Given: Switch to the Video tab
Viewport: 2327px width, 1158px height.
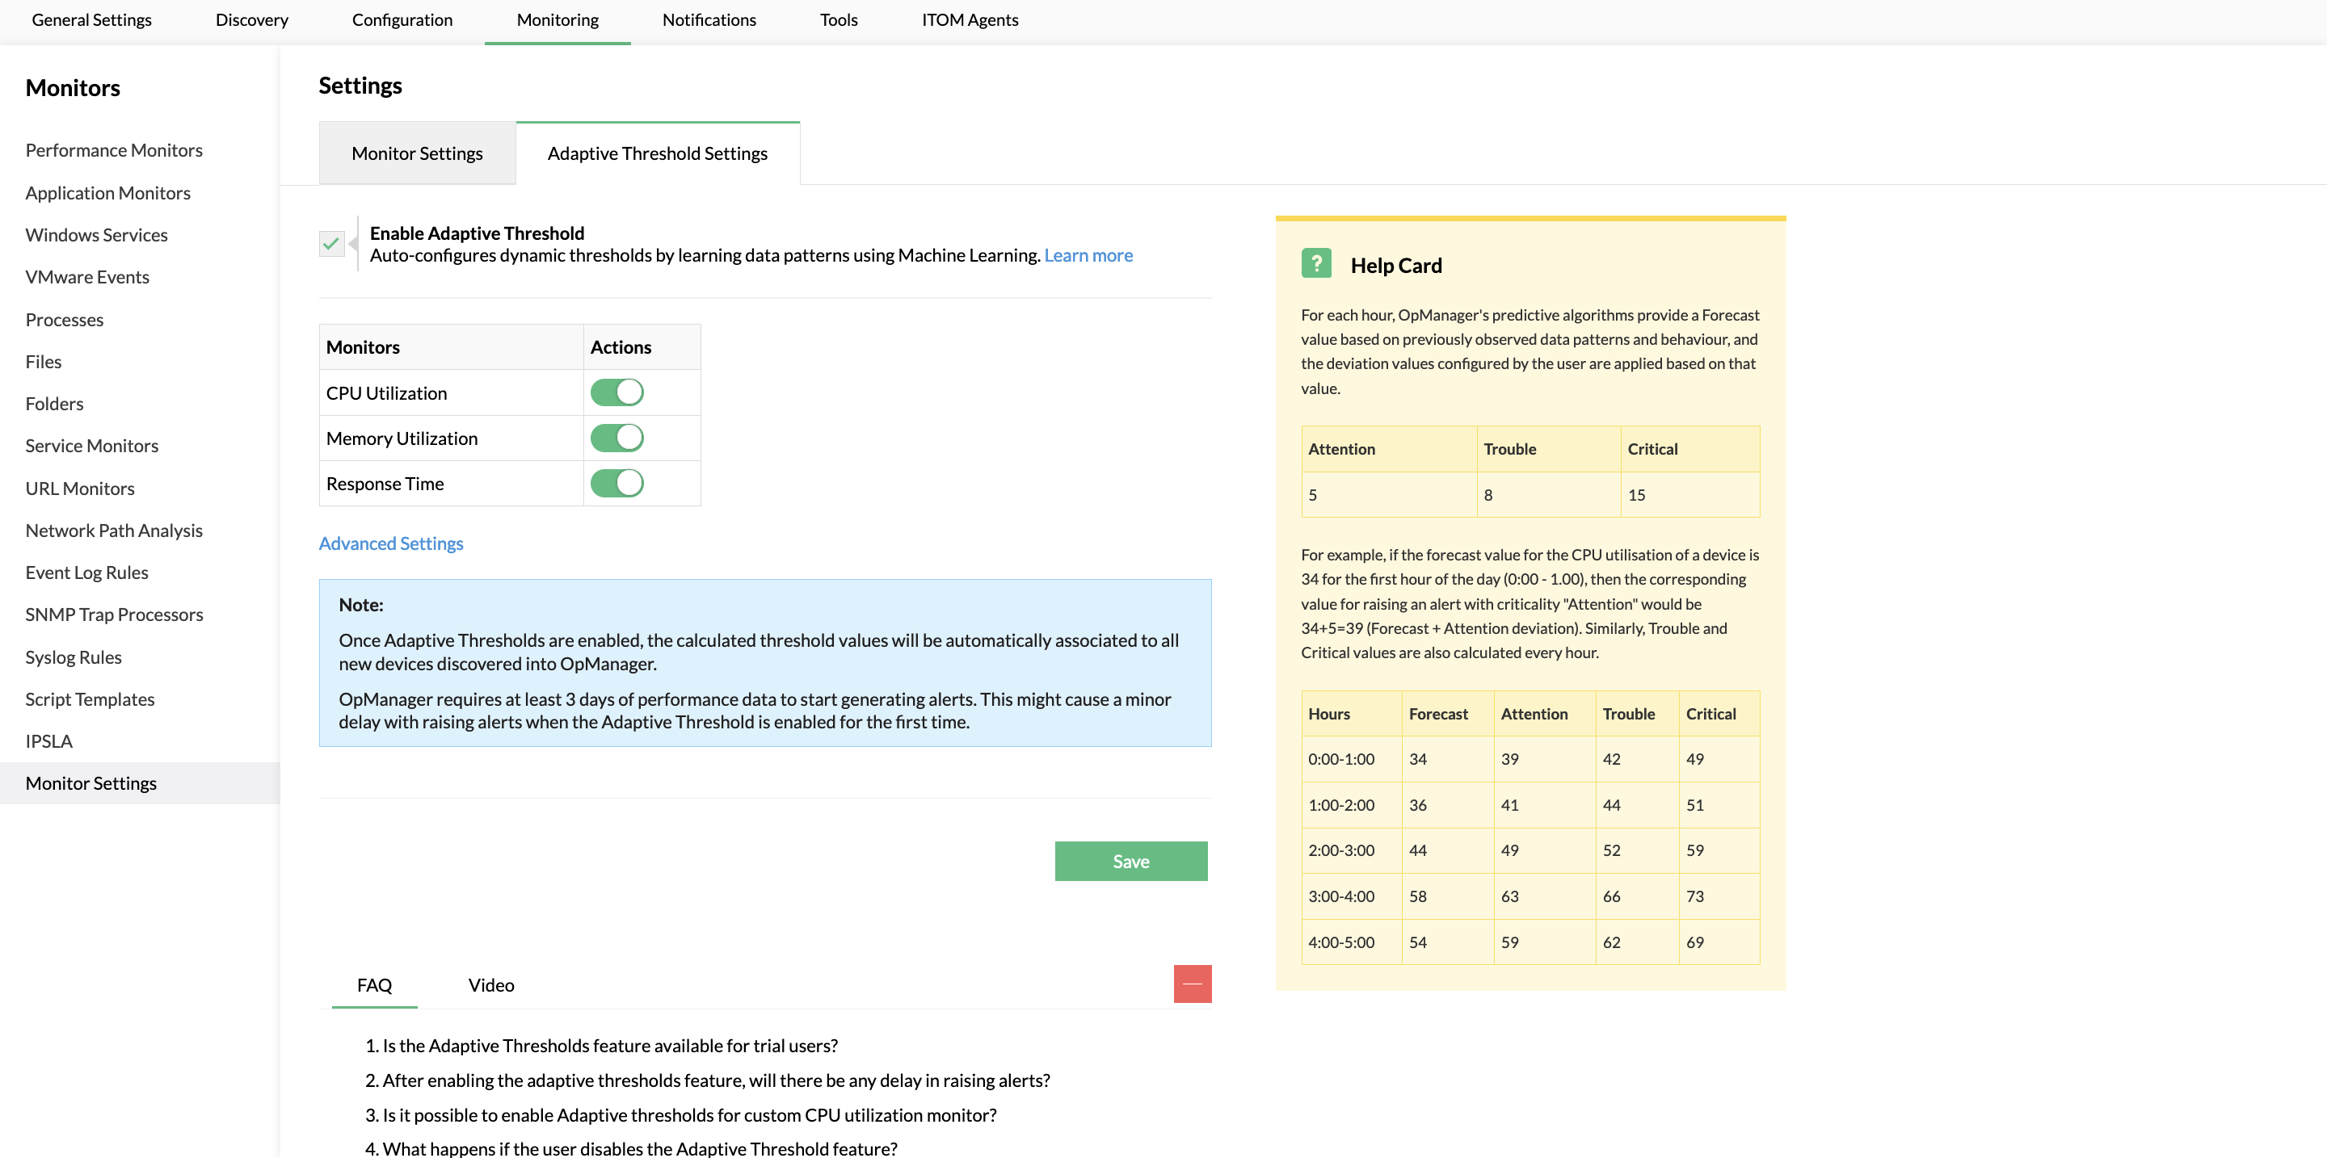Looking at the screenshot, I should point(490,984).
